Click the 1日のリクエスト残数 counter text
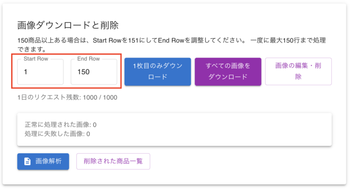The image size is (351, 190). (47, 97)
